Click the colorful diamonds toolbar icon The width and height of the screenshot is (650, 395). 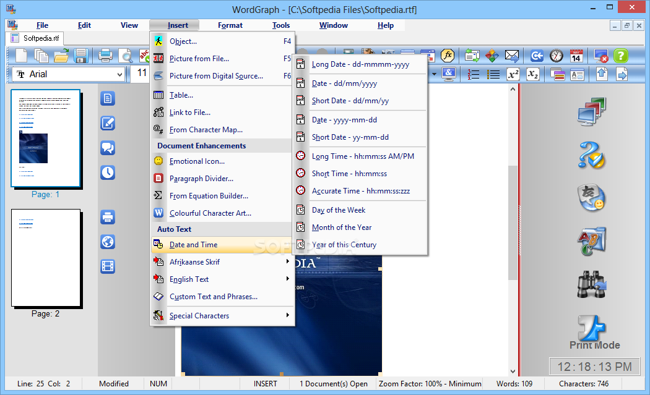[492, 56]
